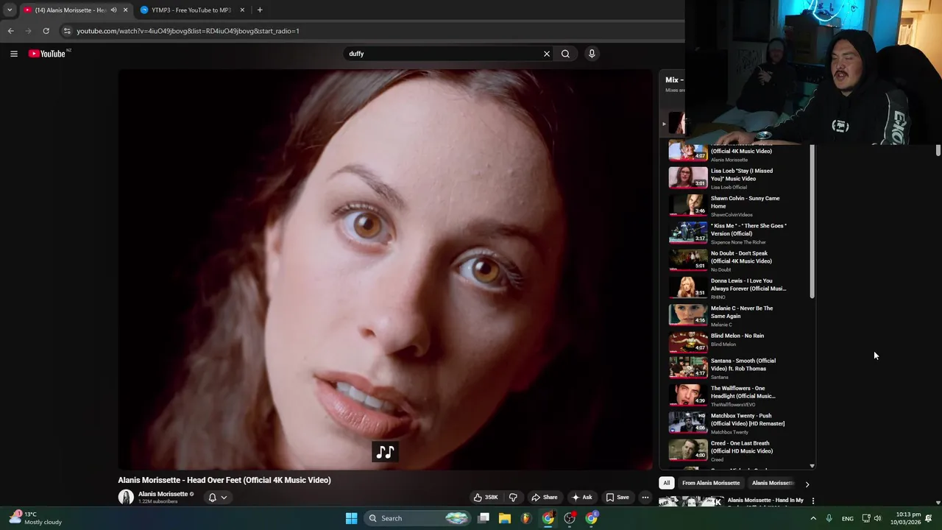Open the Alanis Morissette channel avatar

126,498
